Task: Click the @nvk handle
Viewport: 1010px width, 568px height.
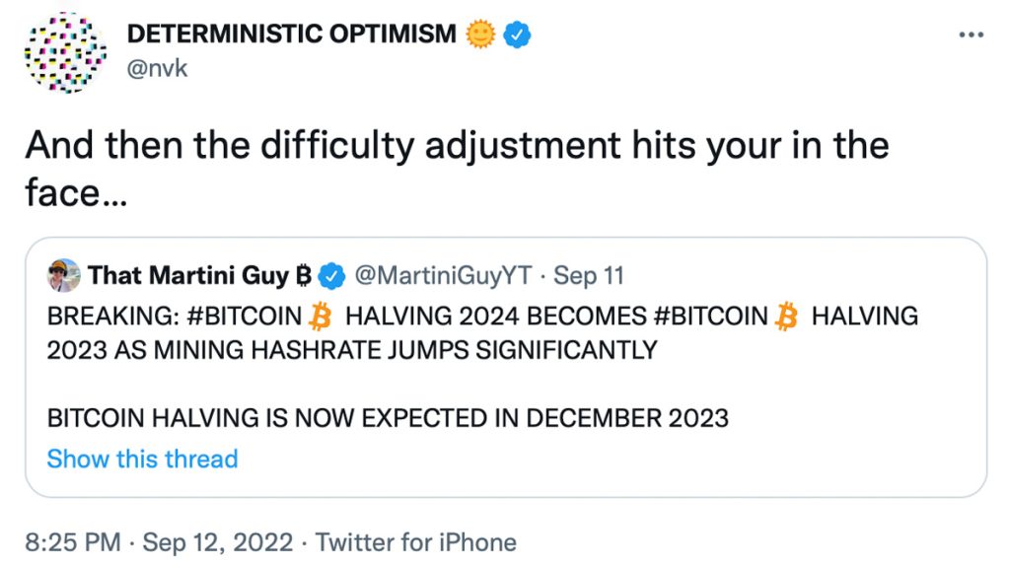Action: (x=156, y=70)
